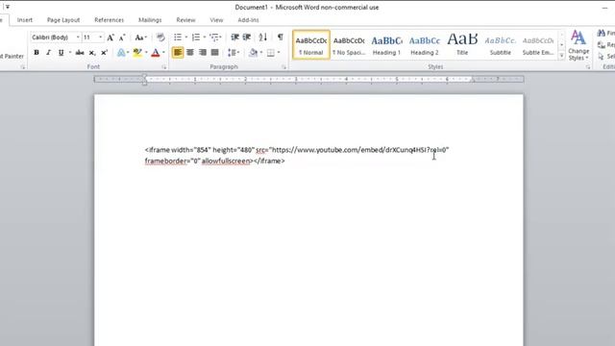The height and width of the screenshot is (346, 615).
Task: Center the paragraph text
Action: point(190,53)
